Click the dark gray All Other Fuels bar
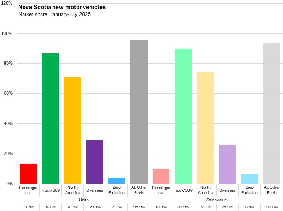Viewport: 283px width, 211px height. tap(139, 112)
